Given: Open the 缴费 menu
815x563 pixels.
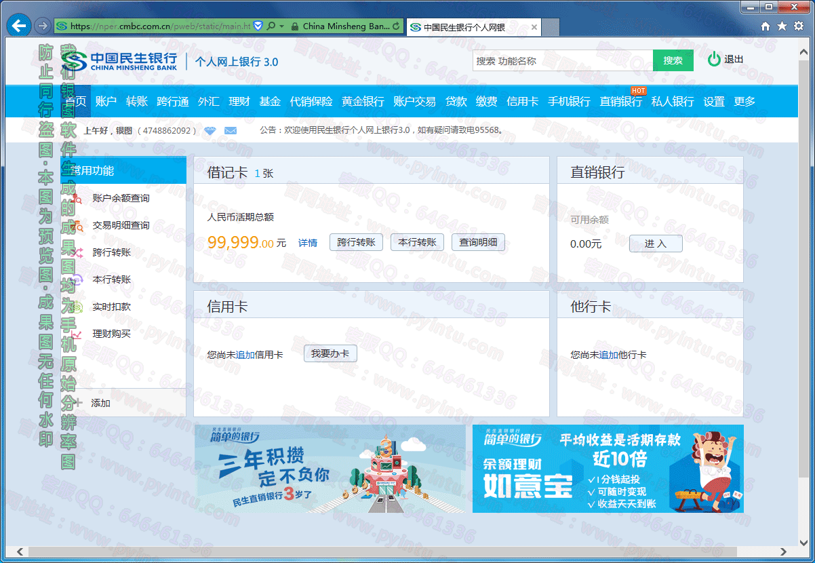Looking at the screenshot, I should [x=486, y=101].
